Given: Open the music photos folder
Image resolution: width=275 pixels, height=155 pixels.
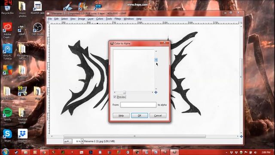Looking at the screenshot, I should pos(22,9).
